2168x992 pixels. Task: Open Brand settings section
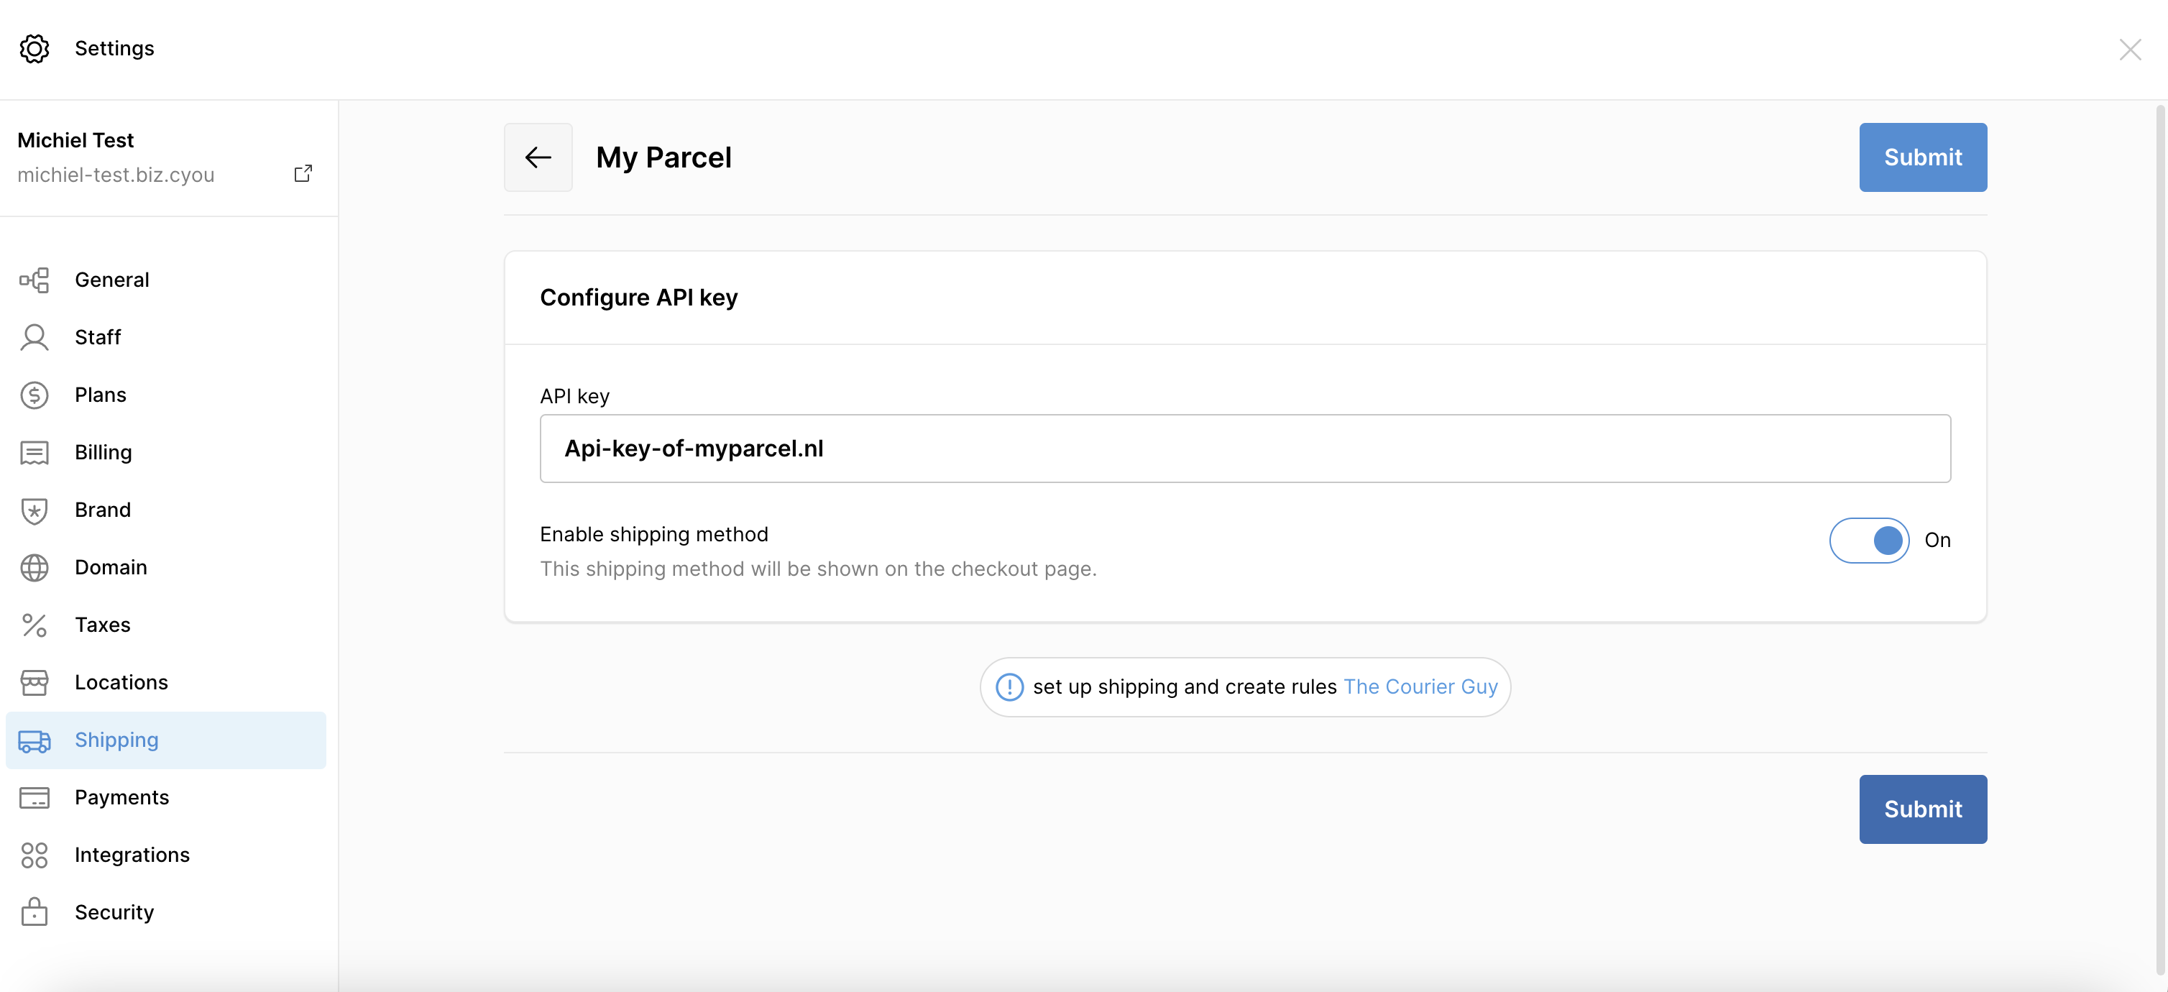pyautogui.click(x=166, y=510)
